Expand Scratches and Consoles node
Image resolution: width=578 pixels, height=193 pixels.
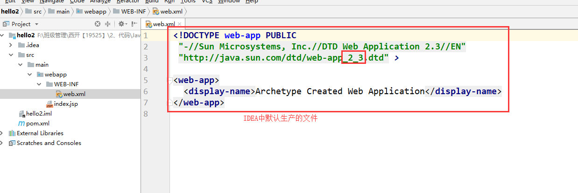2,143
